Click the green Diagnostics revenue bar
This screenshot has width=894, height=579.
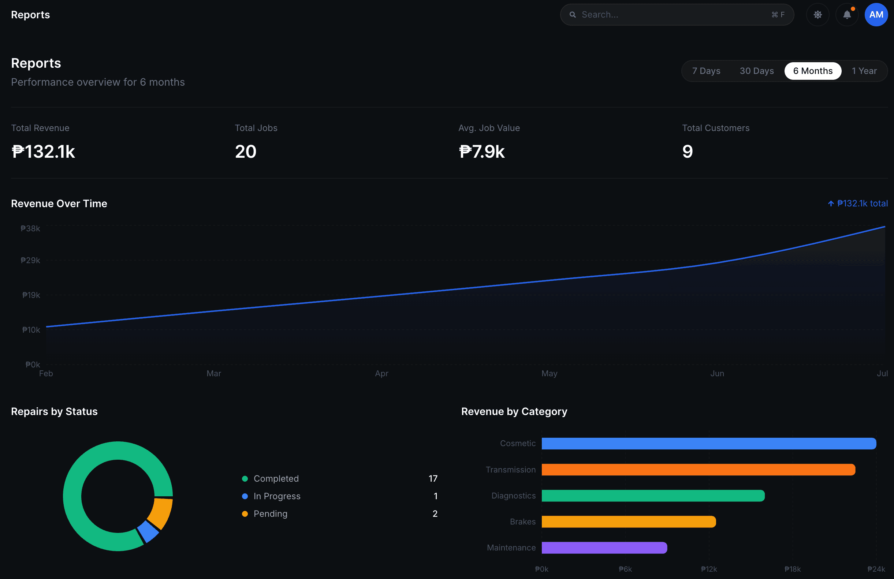[653, 496]
